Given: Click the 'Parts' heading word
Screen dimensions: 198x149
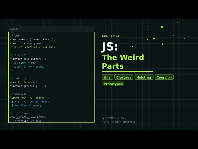Looking at the screenshot, I should point(113,66).
